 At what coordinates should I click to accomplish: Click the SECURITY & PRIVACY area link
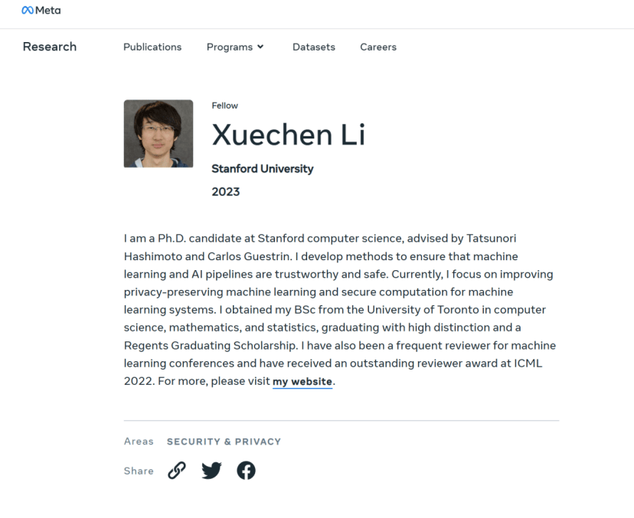[x=224, y=441]
